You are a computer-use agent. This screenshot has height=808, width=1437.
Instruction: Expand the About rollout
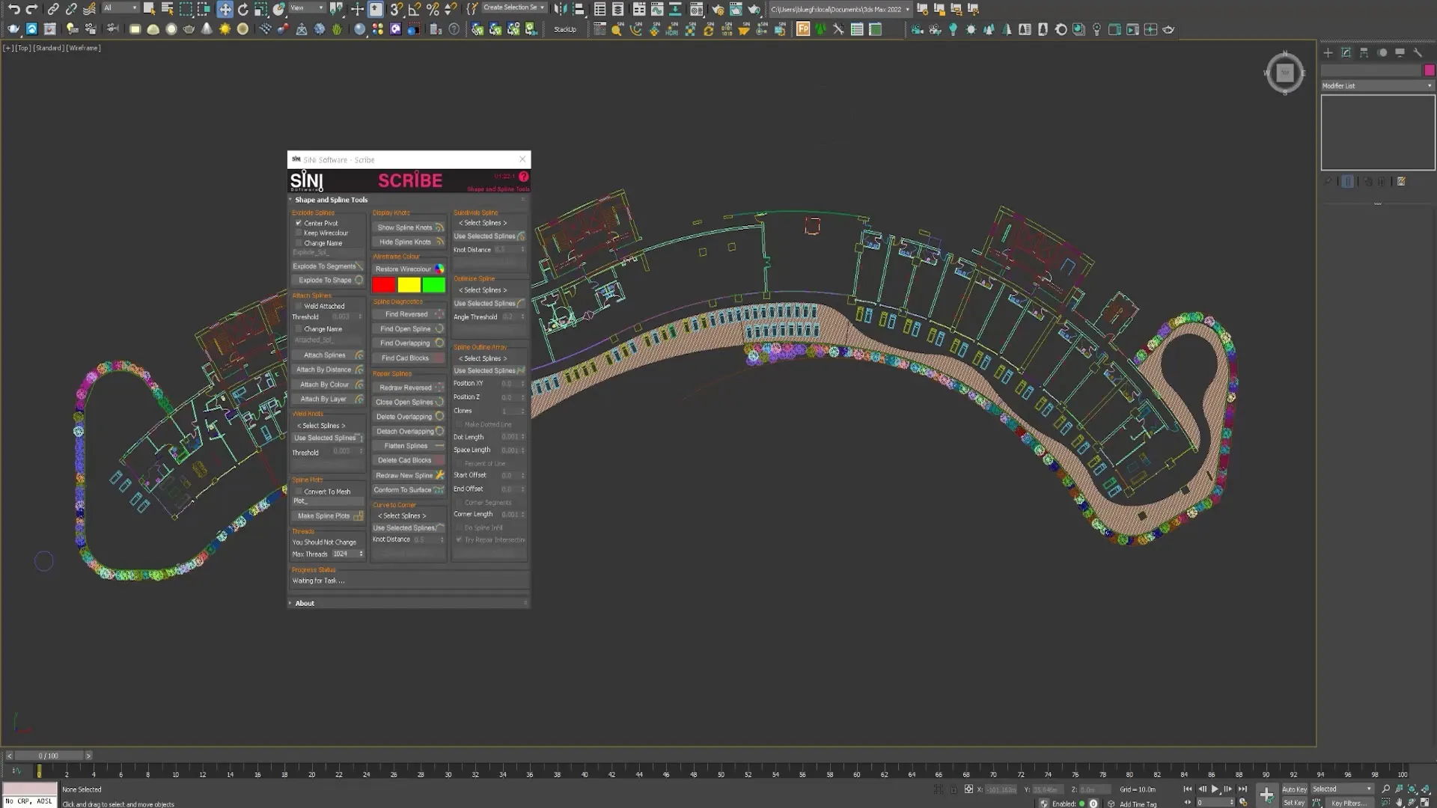[305, 603]
